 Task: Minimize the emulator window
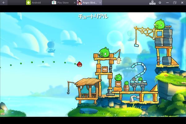coord(167,2)
